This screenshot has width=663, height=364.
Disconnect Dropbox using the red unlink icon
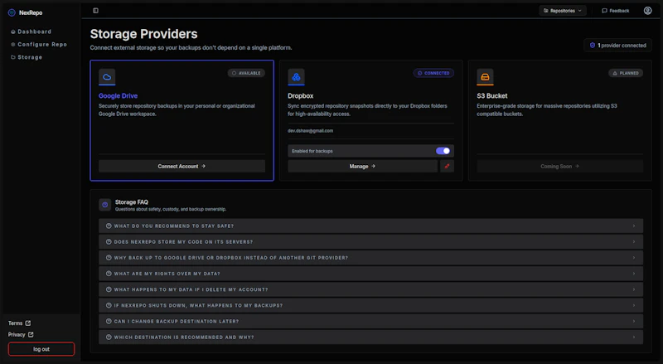click(x=447, y=167)
